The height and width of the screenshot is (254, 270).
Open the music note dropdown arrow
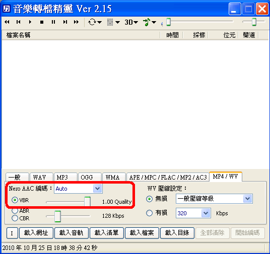click(x=154, y=22)
